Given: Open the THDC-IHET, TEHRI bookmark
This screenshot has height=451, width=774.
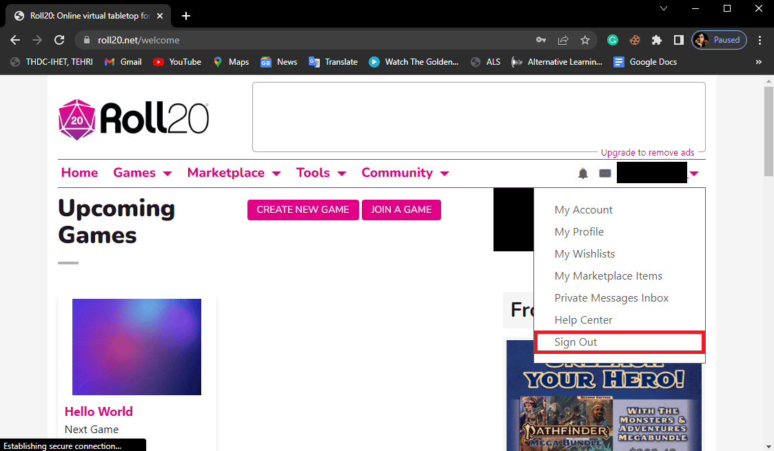Looking at the screenshot, I should tap(52, 61).
